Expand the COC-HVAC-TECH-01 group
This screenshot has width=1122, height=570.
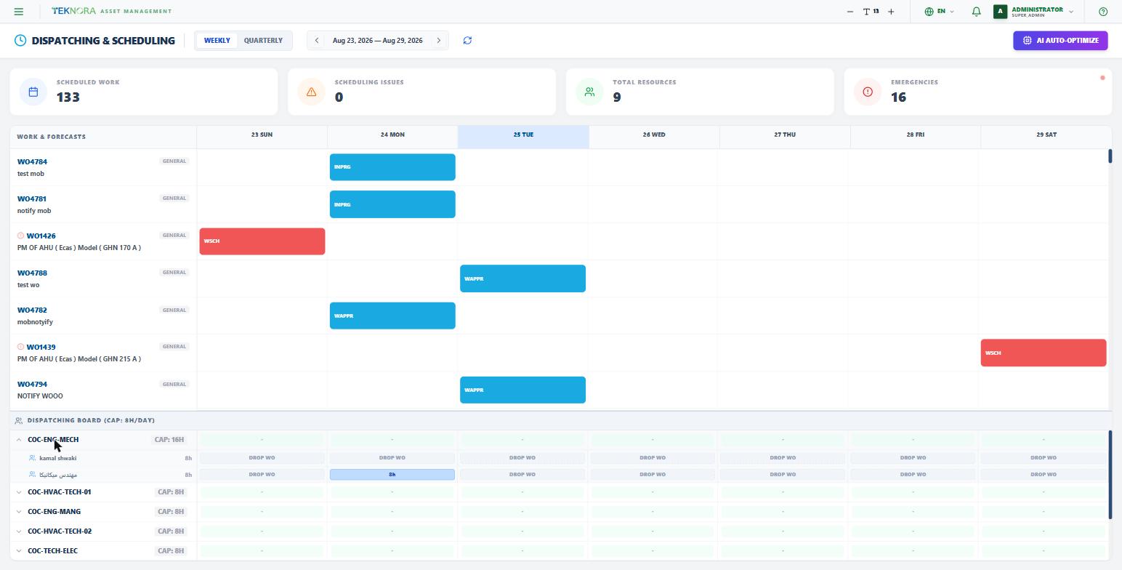[x=19, y=492]
